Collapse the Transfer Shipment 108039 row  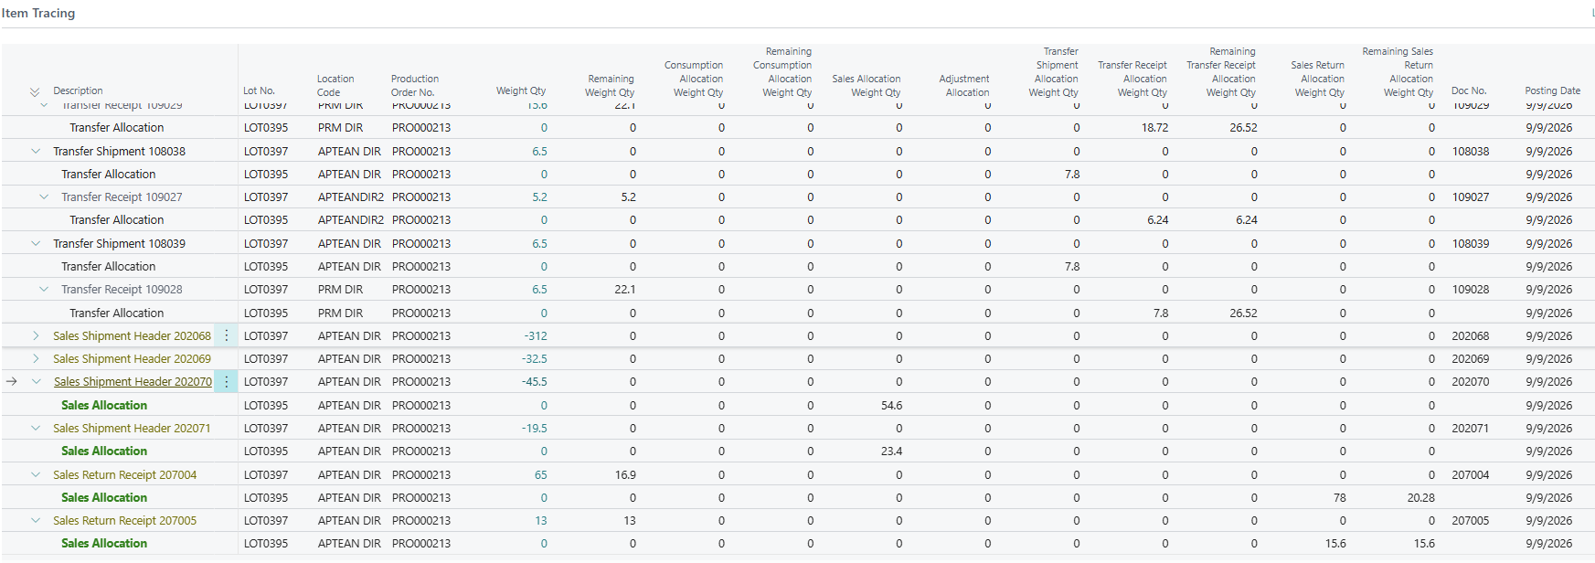pyautogui.click(x=36, y=243)
